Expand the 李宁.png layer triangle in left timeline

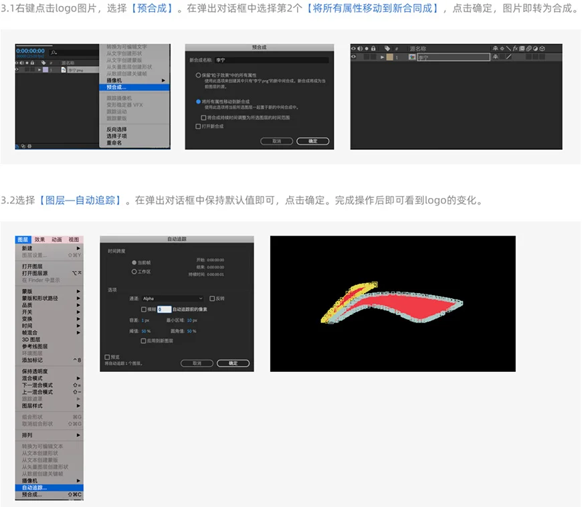(39, 70)
